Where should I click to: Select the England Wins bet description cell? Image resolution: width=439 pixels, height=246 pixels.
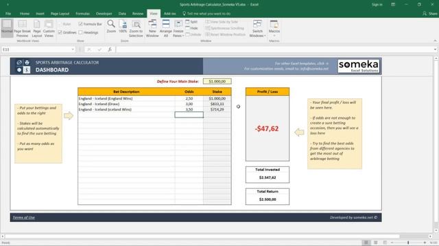pos(126,98)
